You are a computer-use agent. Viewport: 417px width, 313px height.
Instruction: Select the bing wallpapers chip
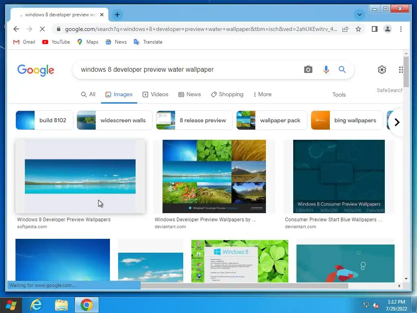[x=347, y=120]
